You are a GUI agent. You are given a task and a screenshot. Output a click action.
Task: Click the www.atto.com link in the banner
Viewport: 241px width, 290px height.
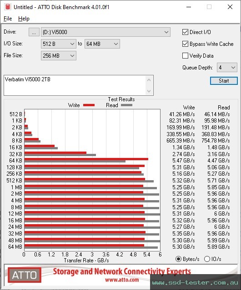point(122,280)
